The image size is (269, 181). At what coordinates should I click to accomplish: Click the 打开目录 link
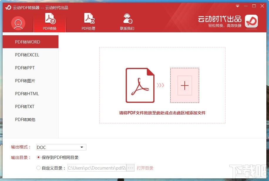146,168
